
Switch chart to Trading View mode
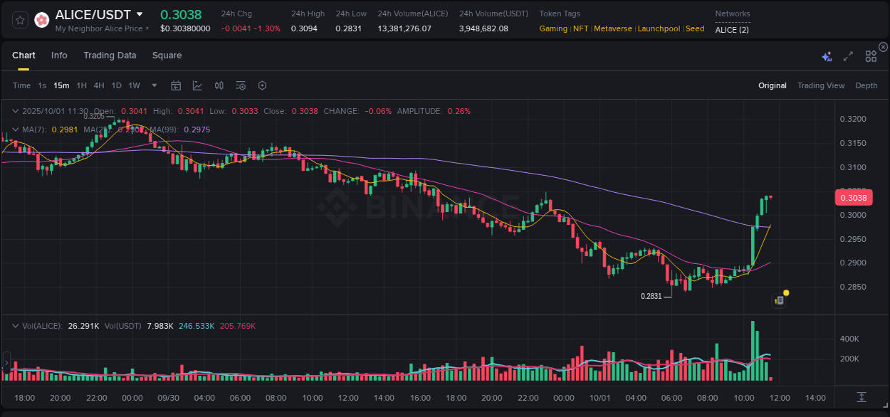[821, 85]
